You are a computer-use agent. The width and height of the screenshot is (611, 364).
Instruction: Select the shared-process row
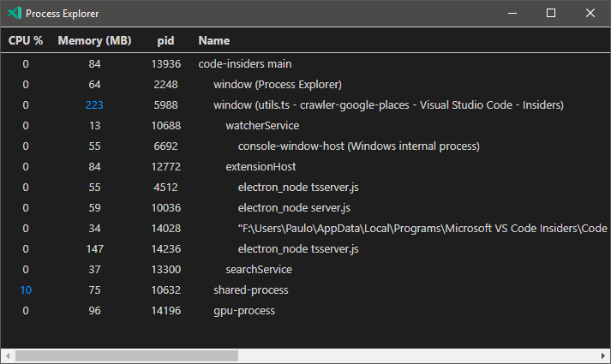pos(305,290)
